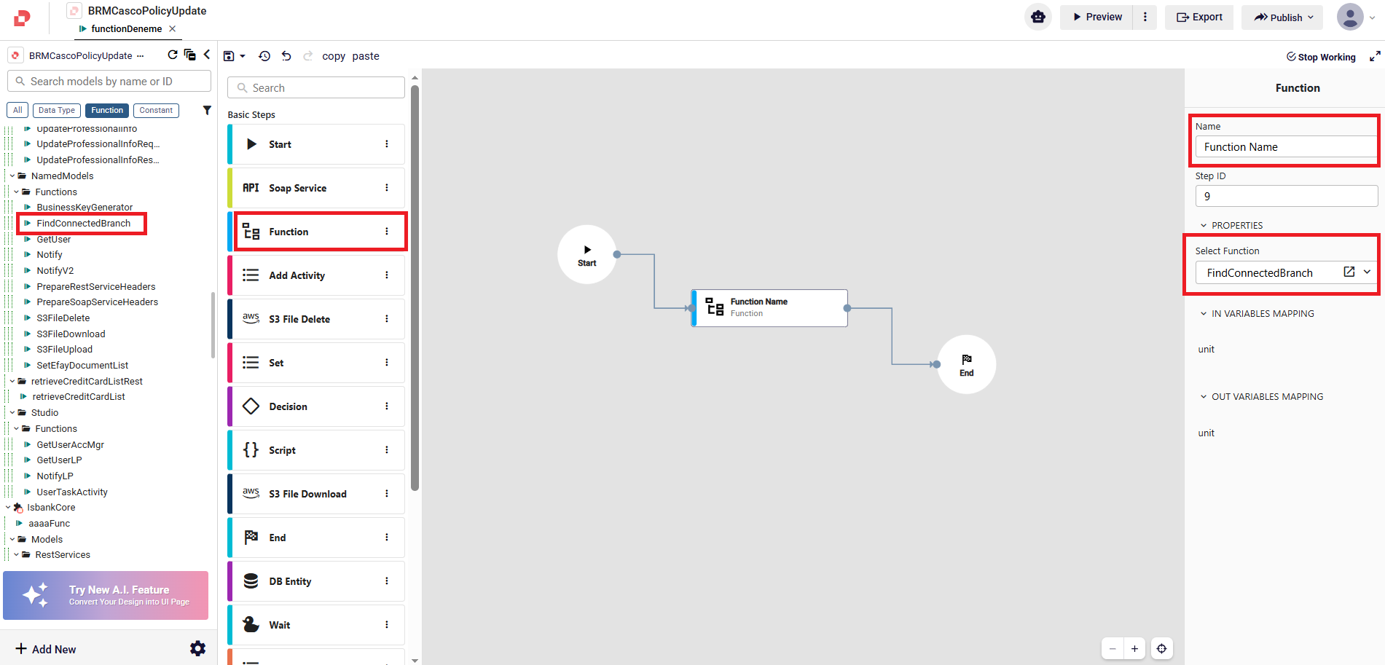Toggle the Constant filter chip
Image resolution: width=1385 pixels, height=665 pixels.
click(156, 110)
